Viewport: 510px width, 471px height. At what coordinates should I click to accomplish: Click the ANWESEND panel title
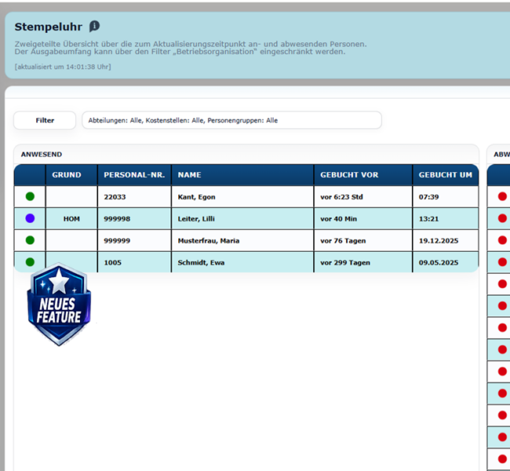tap(42, 155)
